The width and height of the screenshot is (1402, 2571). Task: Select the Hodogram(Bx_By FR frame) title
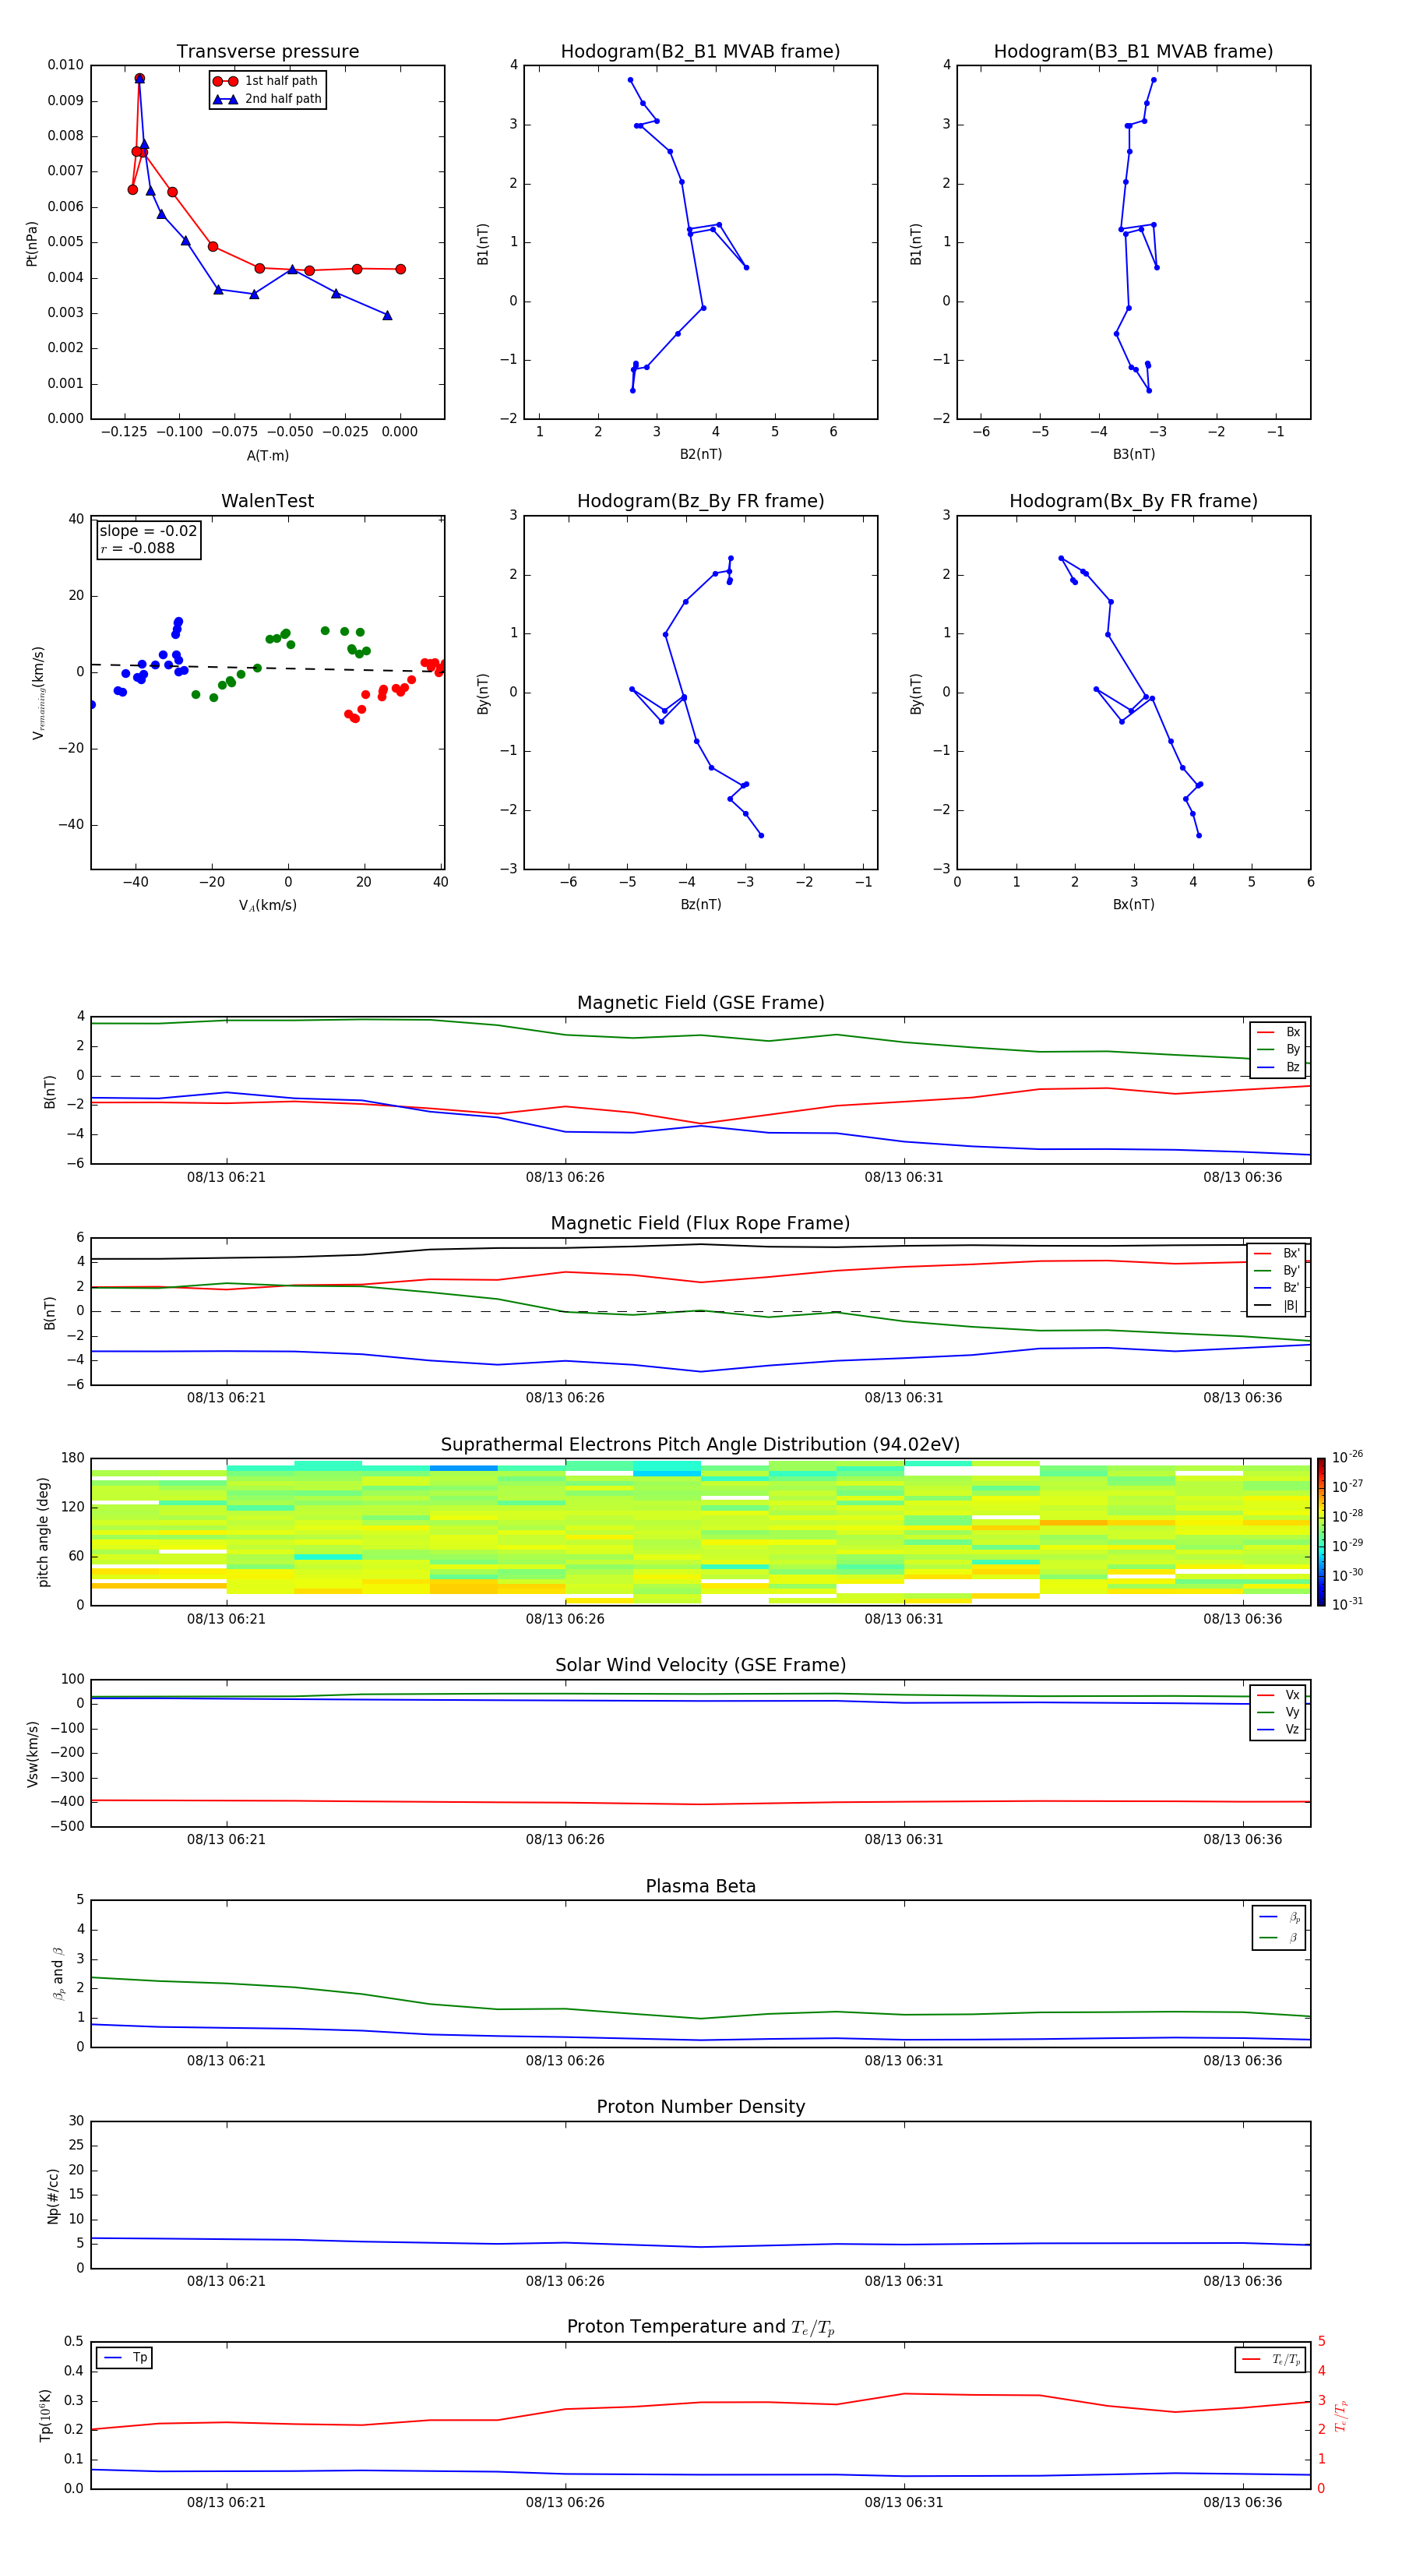(x=1133, y=501)
